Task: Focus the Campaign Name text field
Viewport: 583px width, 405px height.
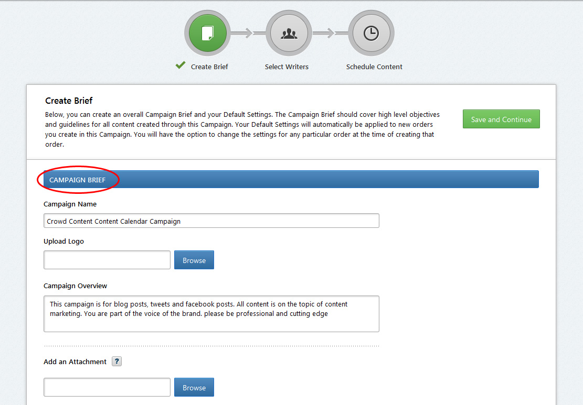Action: point(211,221)
